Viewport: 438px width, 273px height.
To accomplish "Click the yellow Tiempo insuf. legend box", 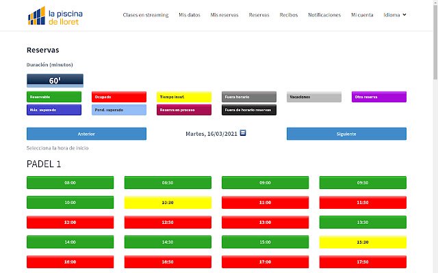I will pyautogui.click(x=184, y=97).
